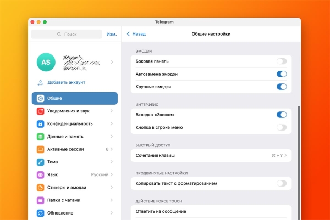Go back with the Назад button
Screen dimensions: 330x220
(136, 34)
